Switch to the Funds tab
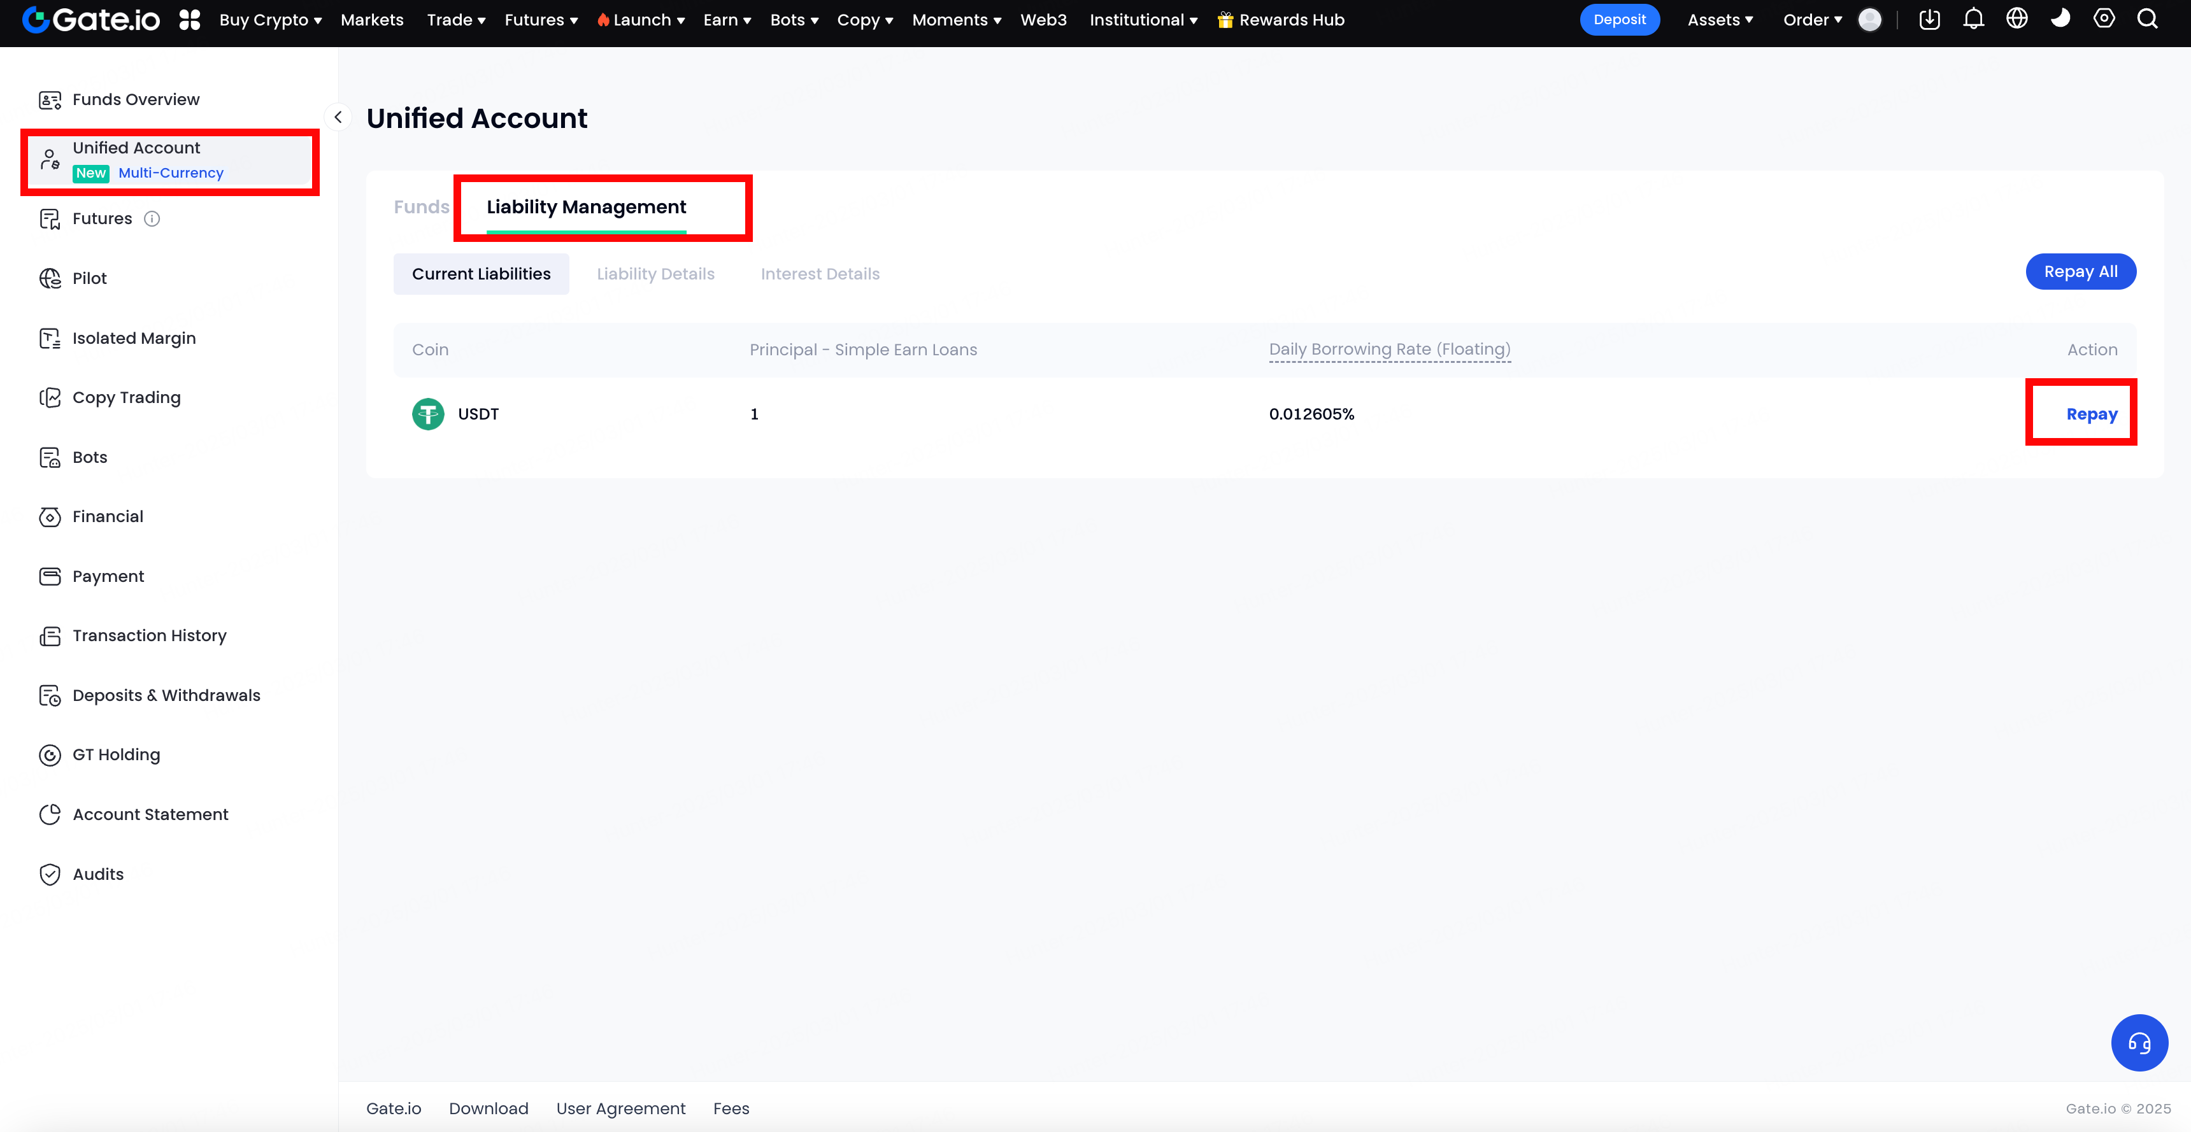Viewport: 2191px width, 1132px height. coord(421,207)
